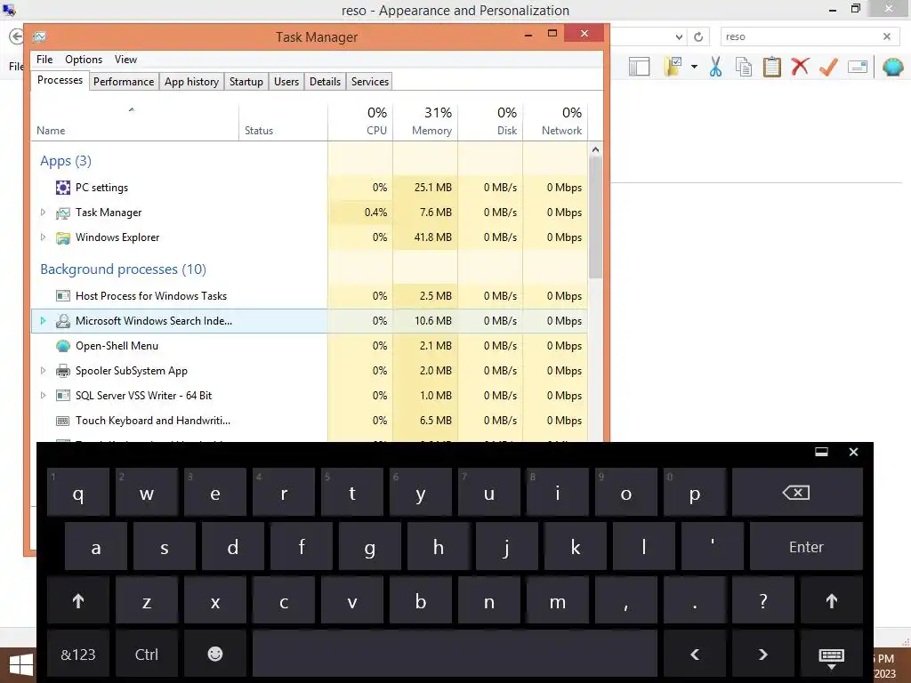
Task: Click the Spooler SubSystem App printer icon
Action: [x=63, y=371]
